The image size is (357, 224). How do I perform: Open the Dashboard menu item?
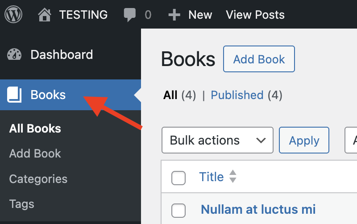tap(62, 55)
